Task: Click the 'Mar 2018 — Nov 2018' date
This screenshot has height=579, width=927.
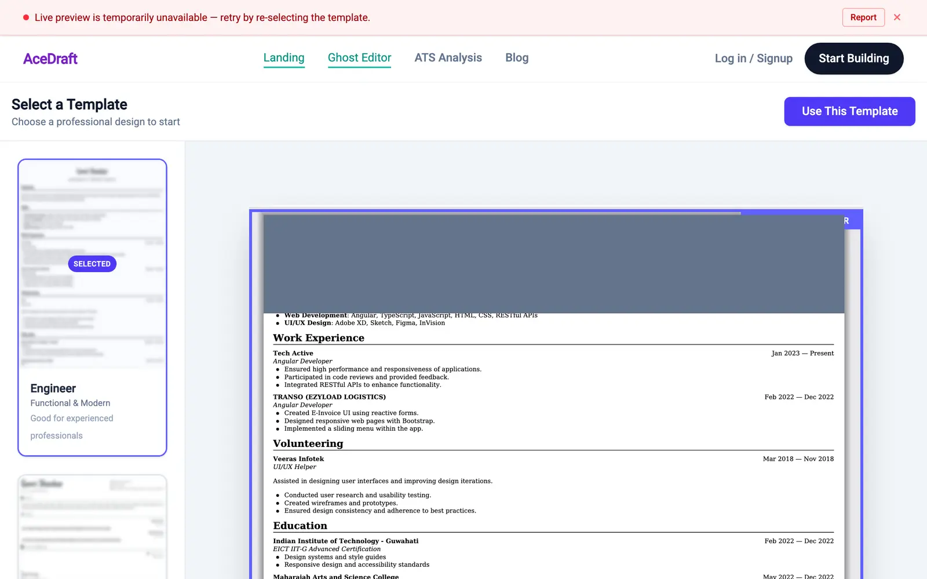Action: pos(798,459)
